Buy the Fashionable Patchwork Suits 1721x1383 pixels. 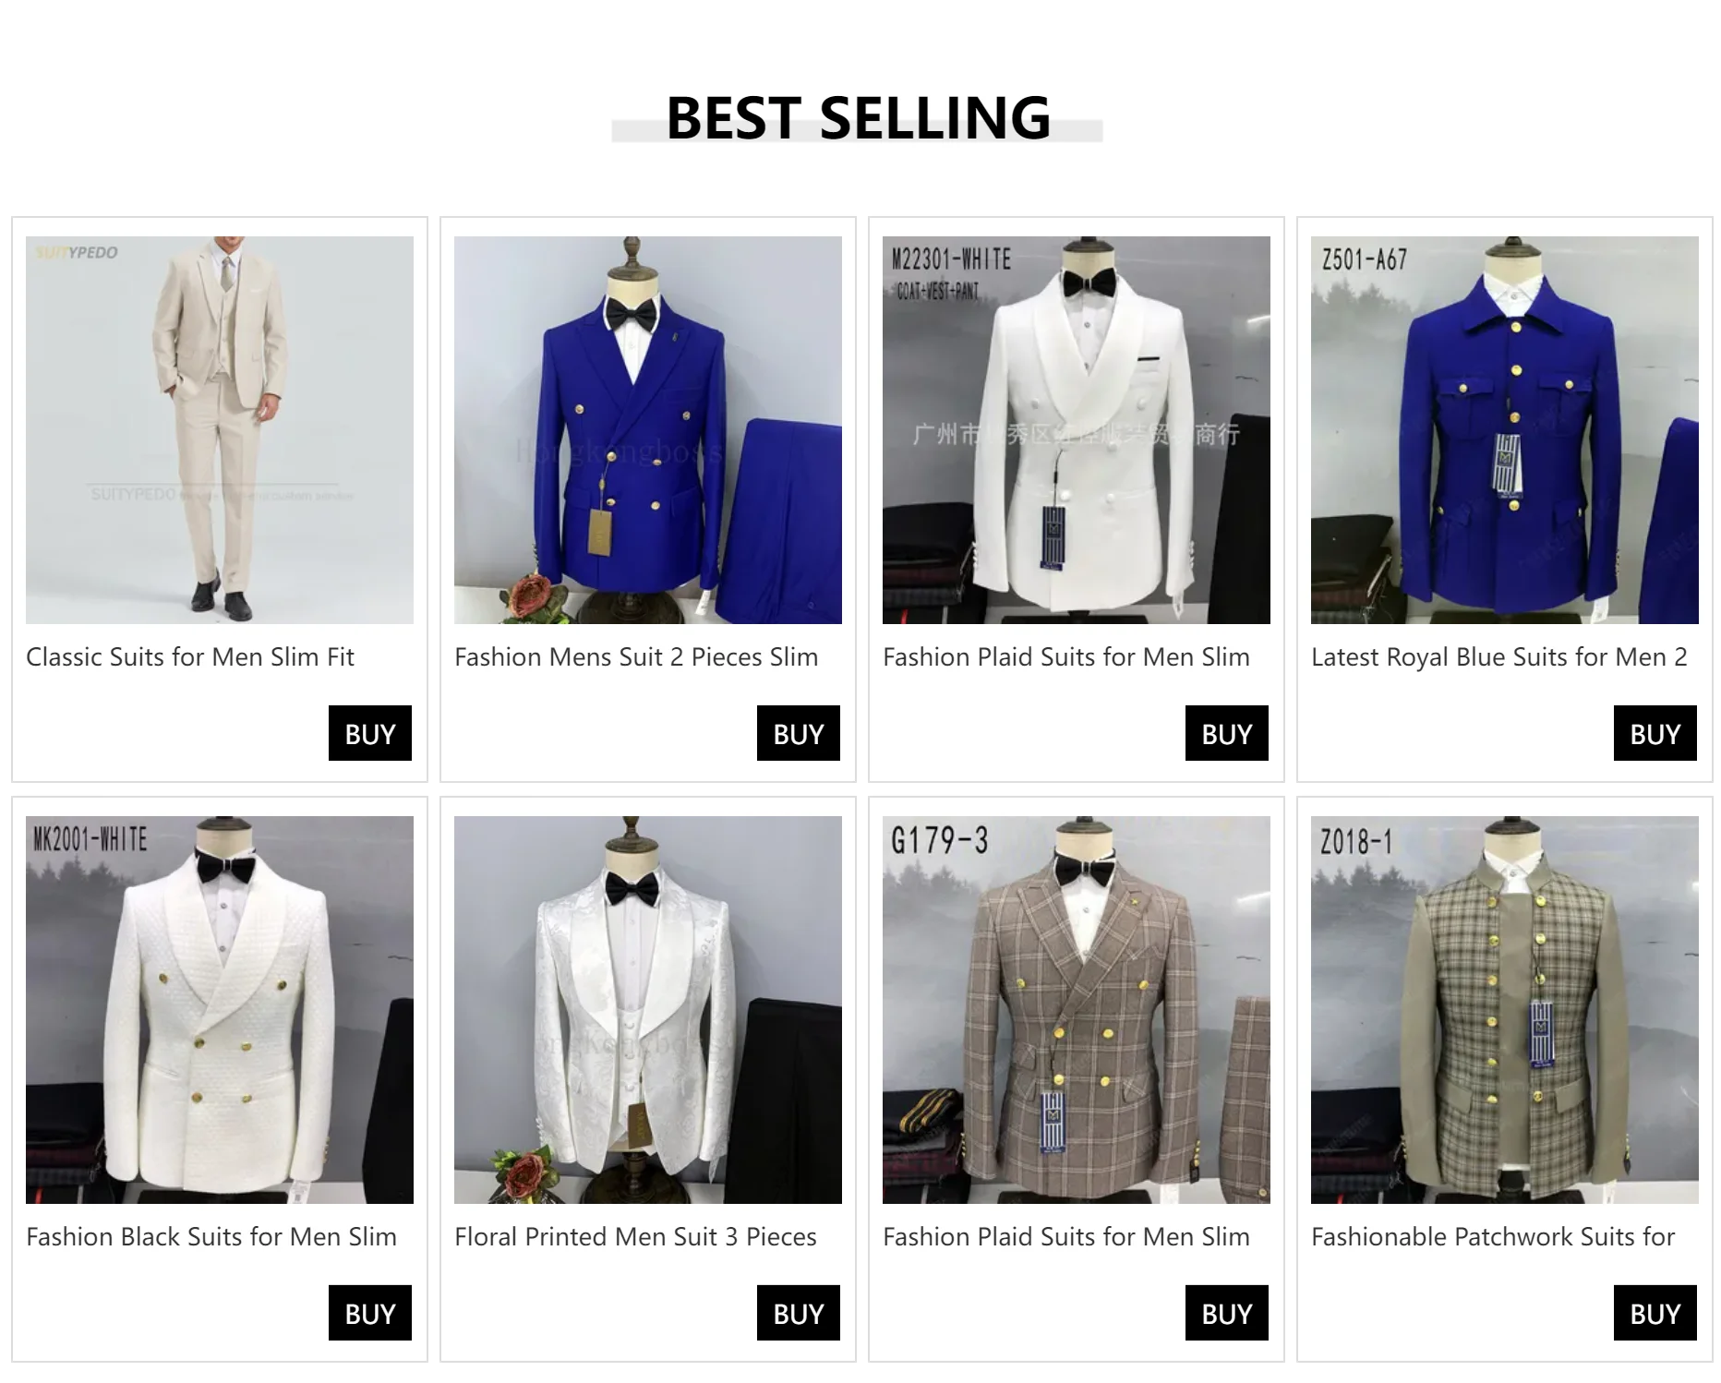[1655, 1313]
